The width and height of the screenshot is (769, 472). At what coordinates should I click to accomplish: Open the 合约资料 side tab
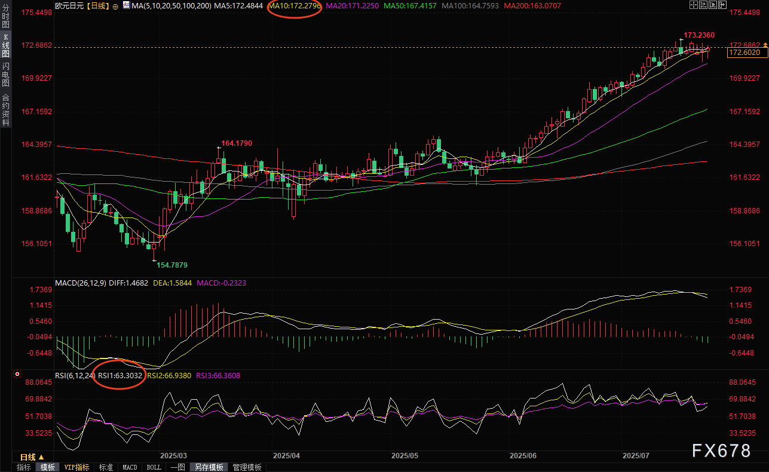tap(5, 110)
